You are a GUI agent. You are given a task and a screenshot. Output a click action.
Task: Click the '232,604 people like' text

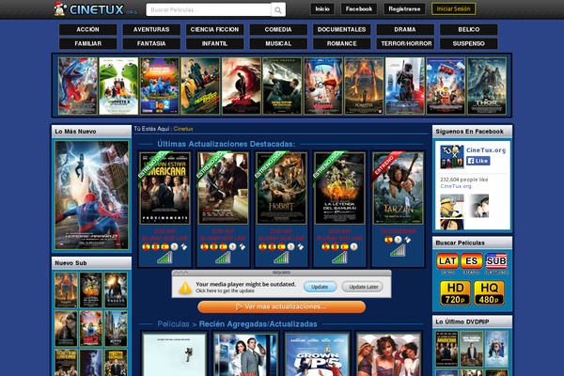(464, 180)
